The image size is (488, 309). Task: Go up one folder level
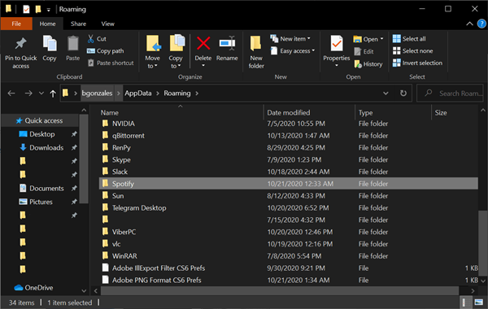pos(53,93)
